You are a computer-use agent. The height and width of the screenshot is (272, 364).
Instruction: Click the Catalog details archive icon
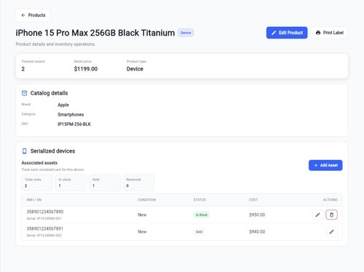[x=25, y=93]
